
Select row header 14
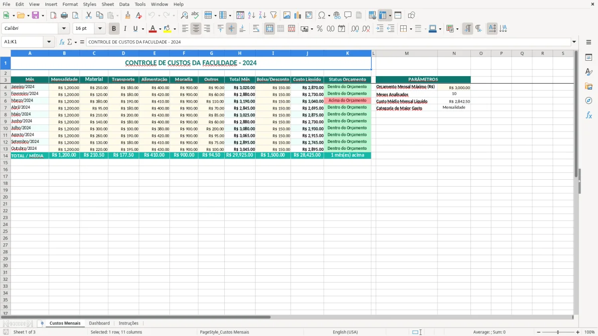pyautogui.click(x=5, y=155)
